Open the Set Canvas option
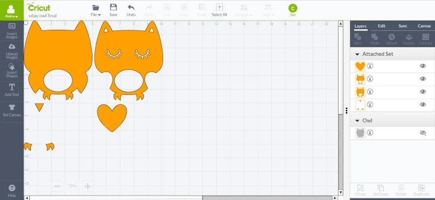Image resolution: width=435 pixels, height=200 pixels. click(x=11, y=111)
